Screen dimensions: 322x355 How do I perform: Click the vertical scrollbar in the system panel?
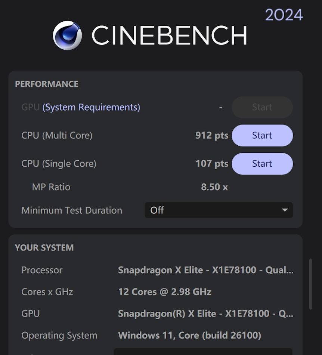pyautogui.click(x=310, y=284)
